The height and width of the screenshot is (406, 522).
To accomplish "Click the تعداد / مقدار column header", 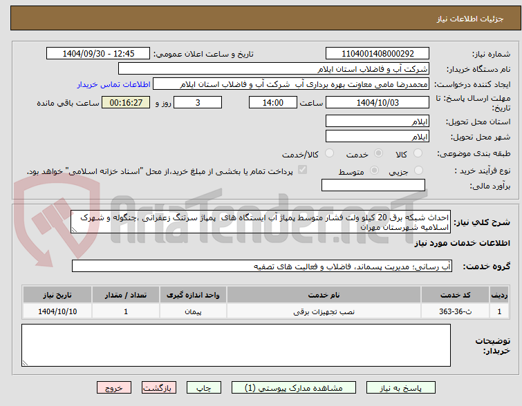I will [x=126, y=295].
